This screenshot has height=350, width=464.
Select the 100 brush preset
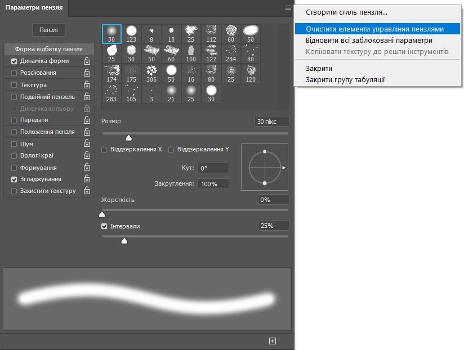[x=191, y=54]
